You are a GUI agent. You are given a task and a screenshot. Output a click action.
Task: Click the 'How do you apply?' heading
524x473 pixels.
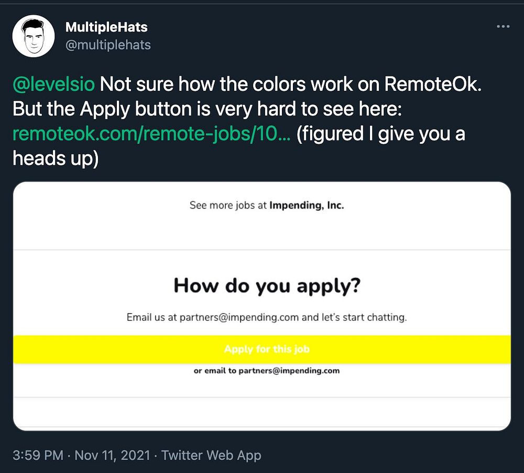click(x=267, y=286)
